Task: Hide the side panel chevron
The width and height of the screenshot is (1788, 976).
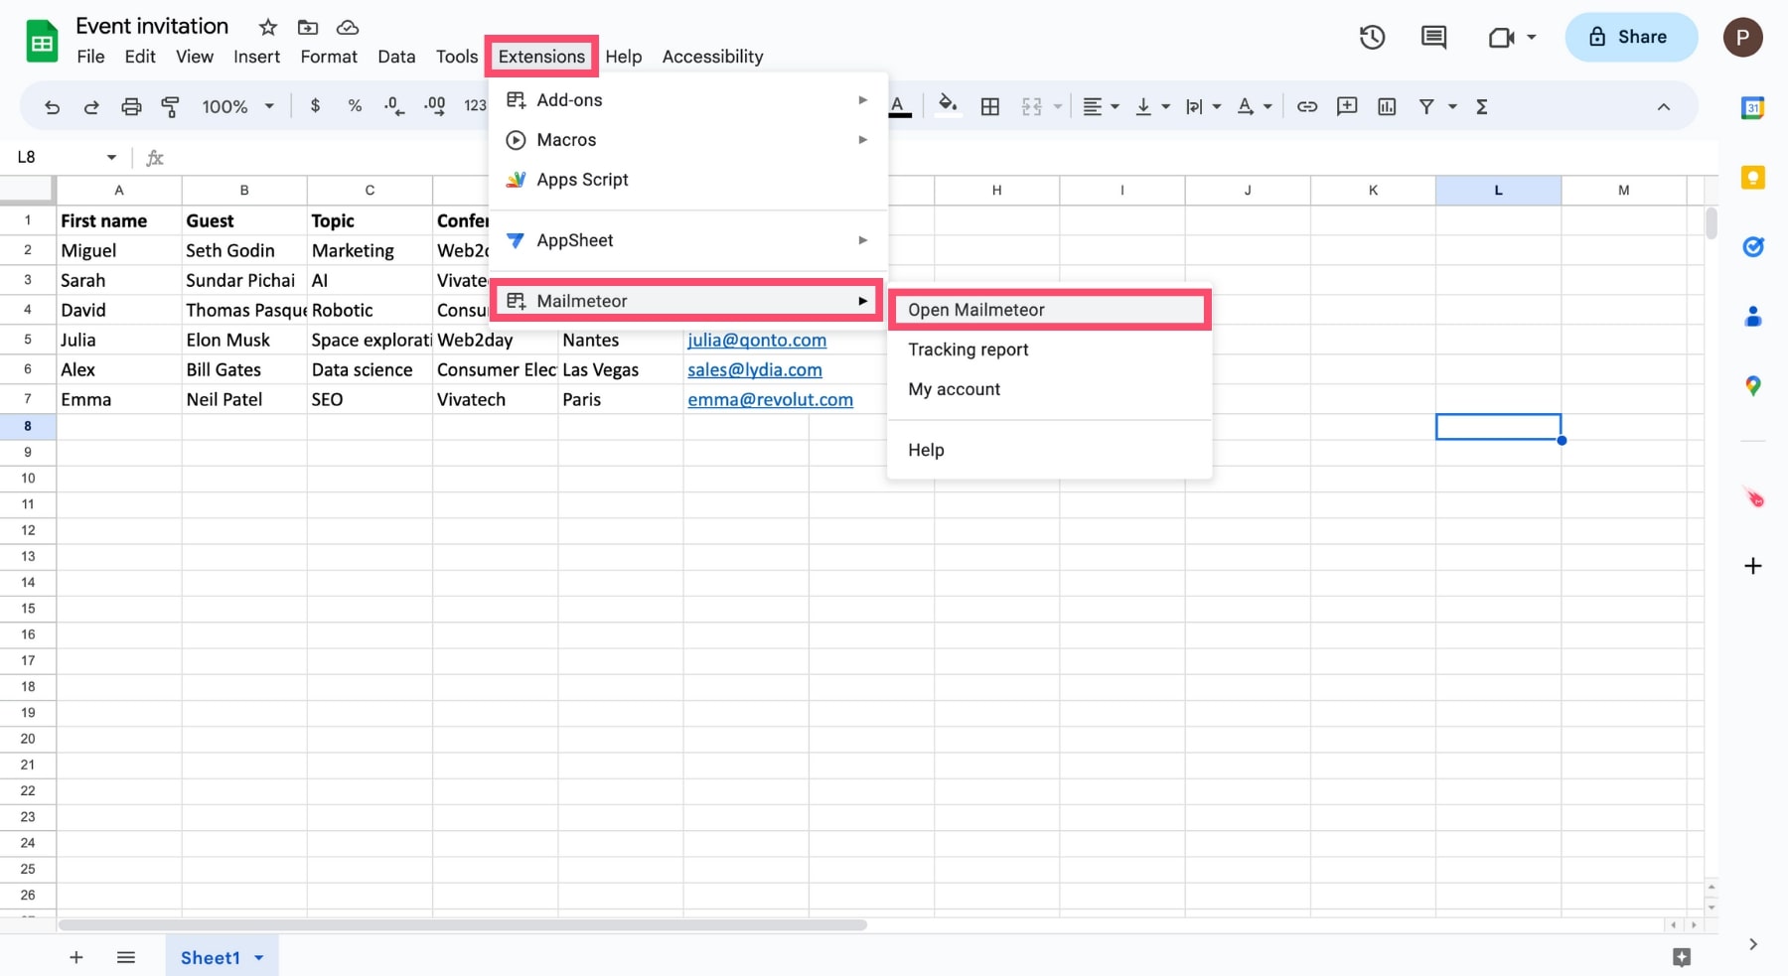Action: 1753,944
